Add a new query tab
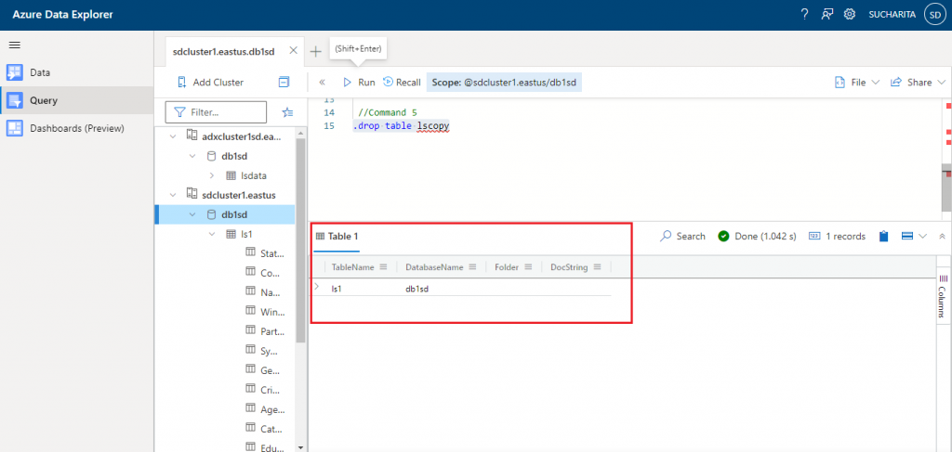 coord(315,51)
